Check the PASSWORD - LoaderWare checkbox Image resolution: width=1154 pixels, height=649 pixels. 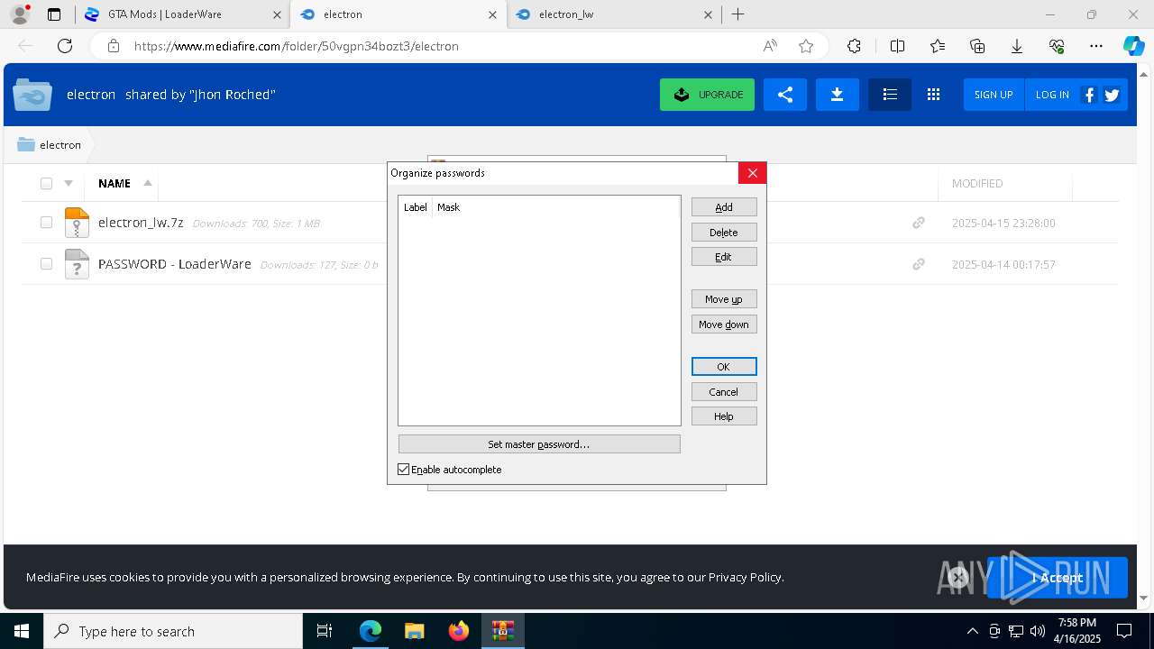(x=46, y=264)
